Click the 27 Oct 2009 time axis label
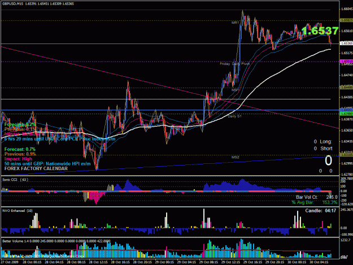The image size is (353, 265). [10, 262]
